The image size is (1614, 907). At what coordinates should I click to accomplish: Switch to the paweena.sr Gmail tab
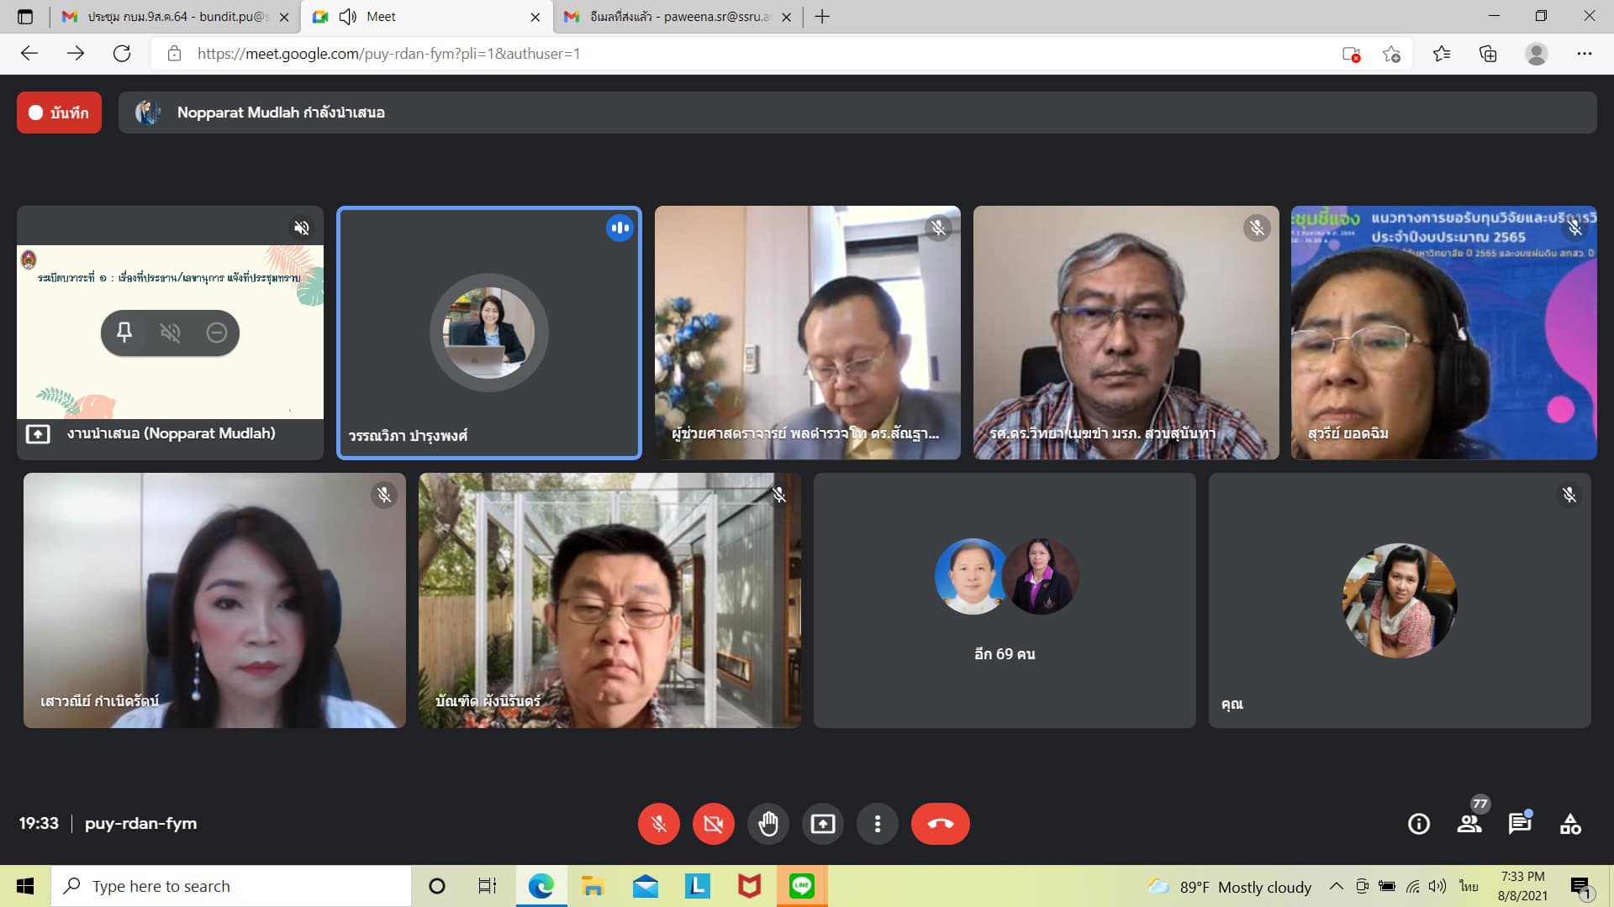678,17
